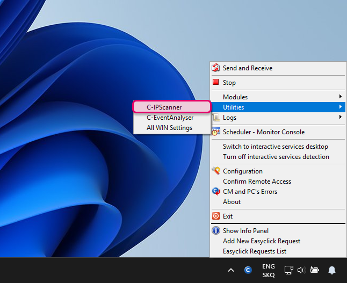Select the Show Info Panel entry
347x283 pixels.
tap(278, 231)
